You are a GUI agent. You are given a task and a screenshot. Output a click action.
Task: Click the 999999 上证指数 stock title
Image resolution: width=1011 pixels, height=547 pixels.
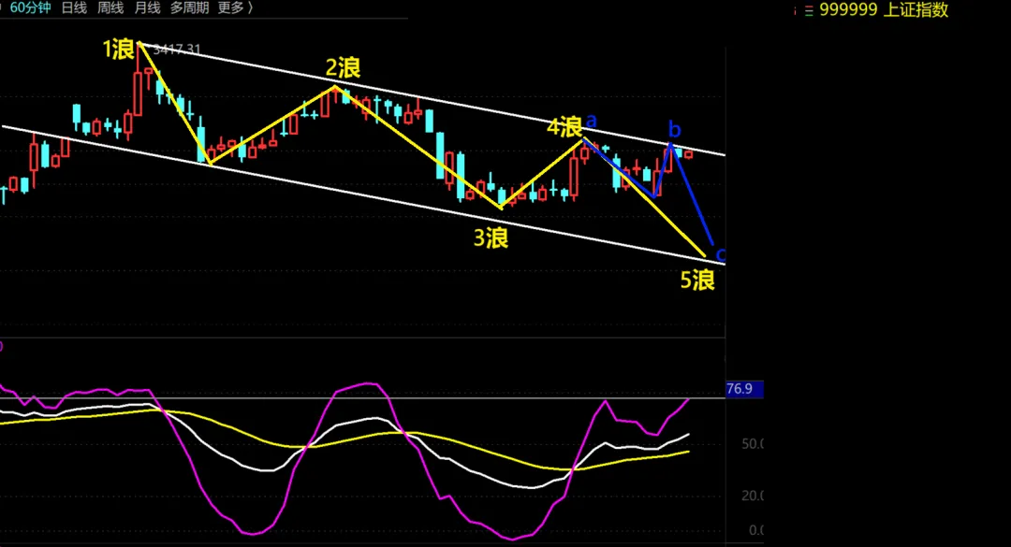[884, 9]
